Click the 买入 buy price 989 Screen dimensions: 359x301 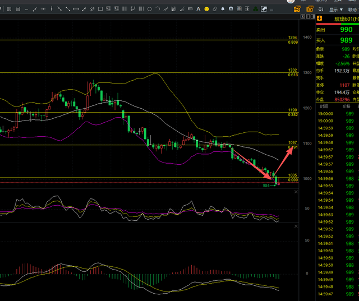coord(346,40)
